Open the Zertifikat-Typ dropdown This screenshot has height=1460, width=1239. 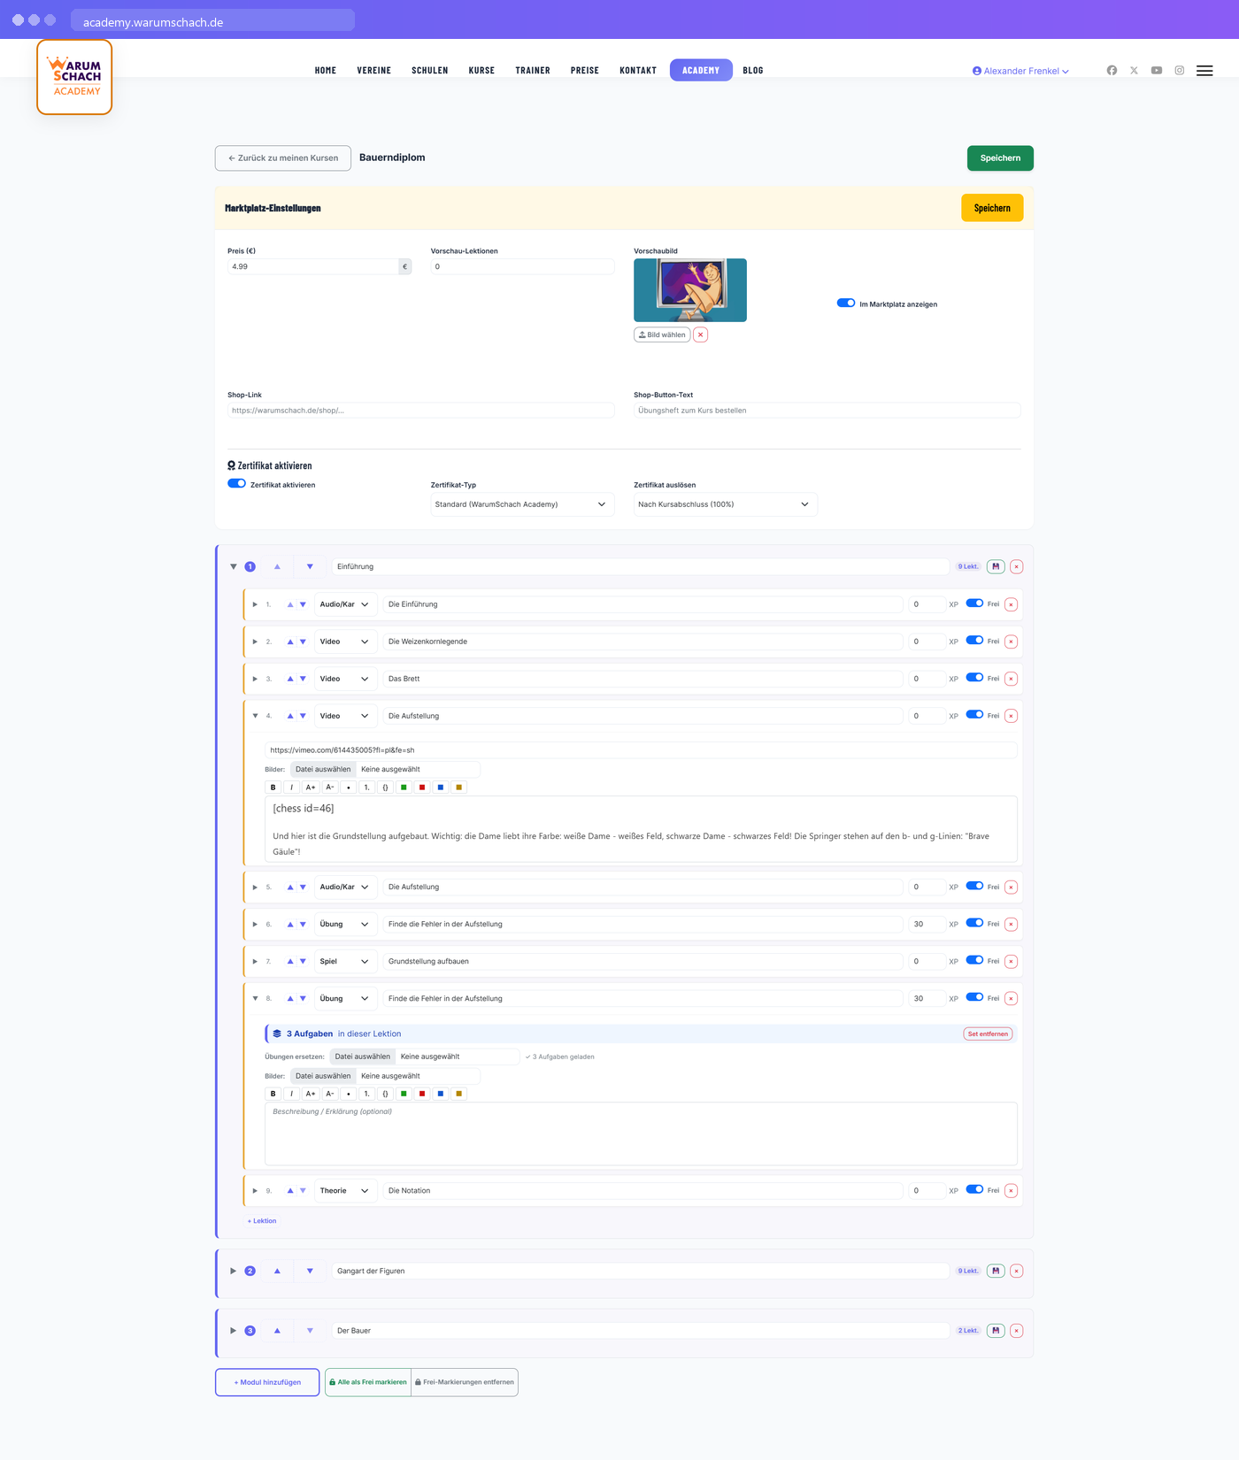pyautogui.click(x=522, y=504)
